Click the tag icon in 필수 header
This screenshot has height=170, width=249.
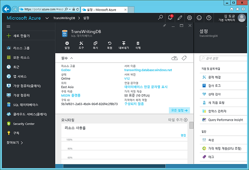(x=184, y=58)
